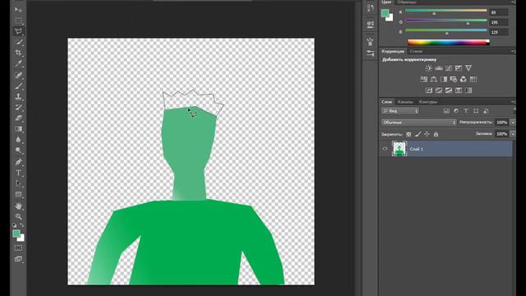This screenshot has width=526, height=296.
Task: Switch to the Контуры tab
Action: [x=428, y=102]
